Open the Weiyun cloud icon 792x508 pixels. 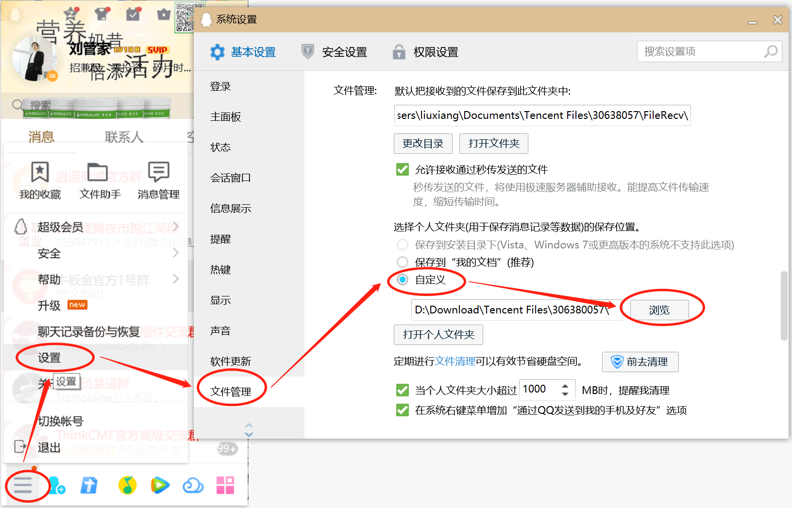[193, 485]
